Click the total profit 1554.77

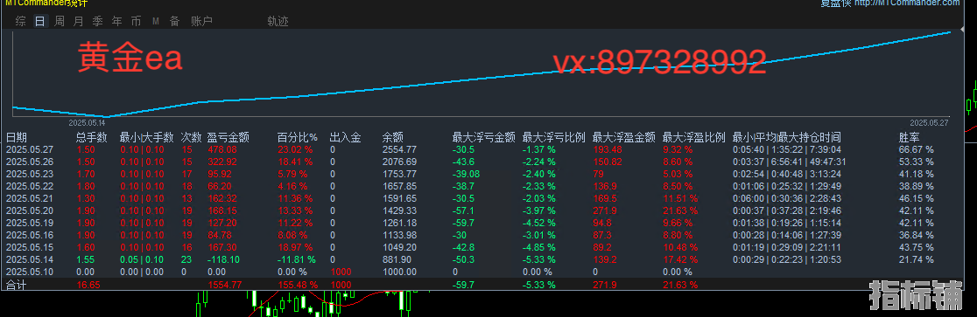224,286
